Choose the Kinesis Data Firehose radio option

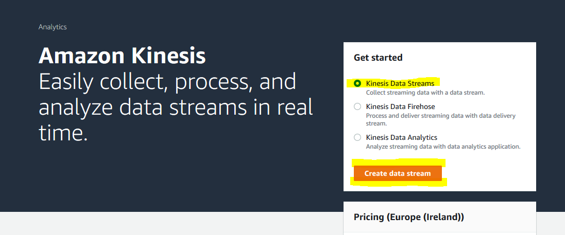coord(357,106)
